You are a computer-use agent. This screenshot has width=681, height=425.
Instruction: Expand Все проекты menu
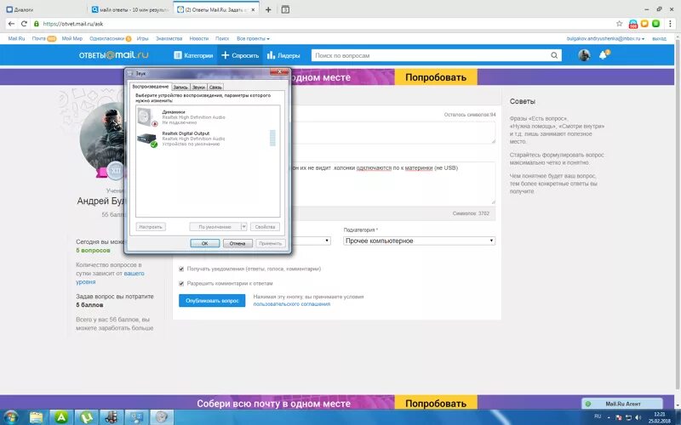point(253,38)
